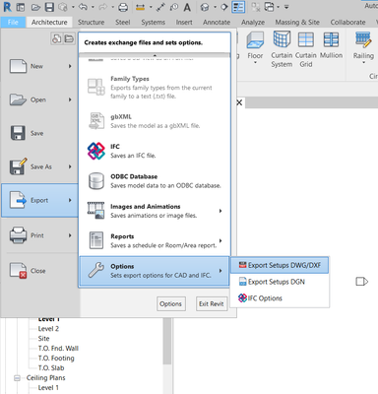
Task: Select Level 2 in project browser
Action: (48, 329)
